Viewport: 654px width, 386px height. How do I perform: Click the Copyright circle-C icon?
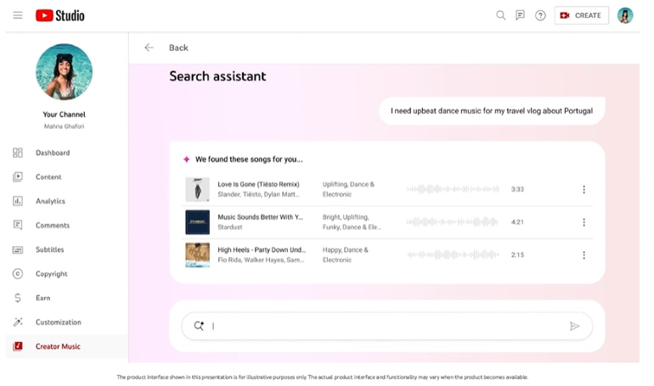click(x=18, y=273)
